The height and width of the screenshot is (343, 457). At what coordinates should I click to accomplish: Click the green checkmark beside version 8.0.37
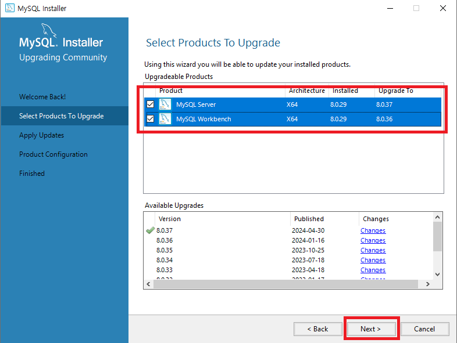click(x=150, y=230)
